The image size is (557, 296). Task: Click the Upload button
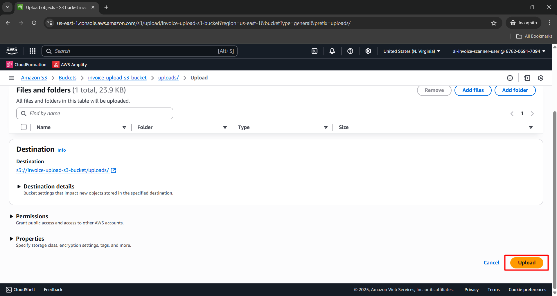[526, 262]
